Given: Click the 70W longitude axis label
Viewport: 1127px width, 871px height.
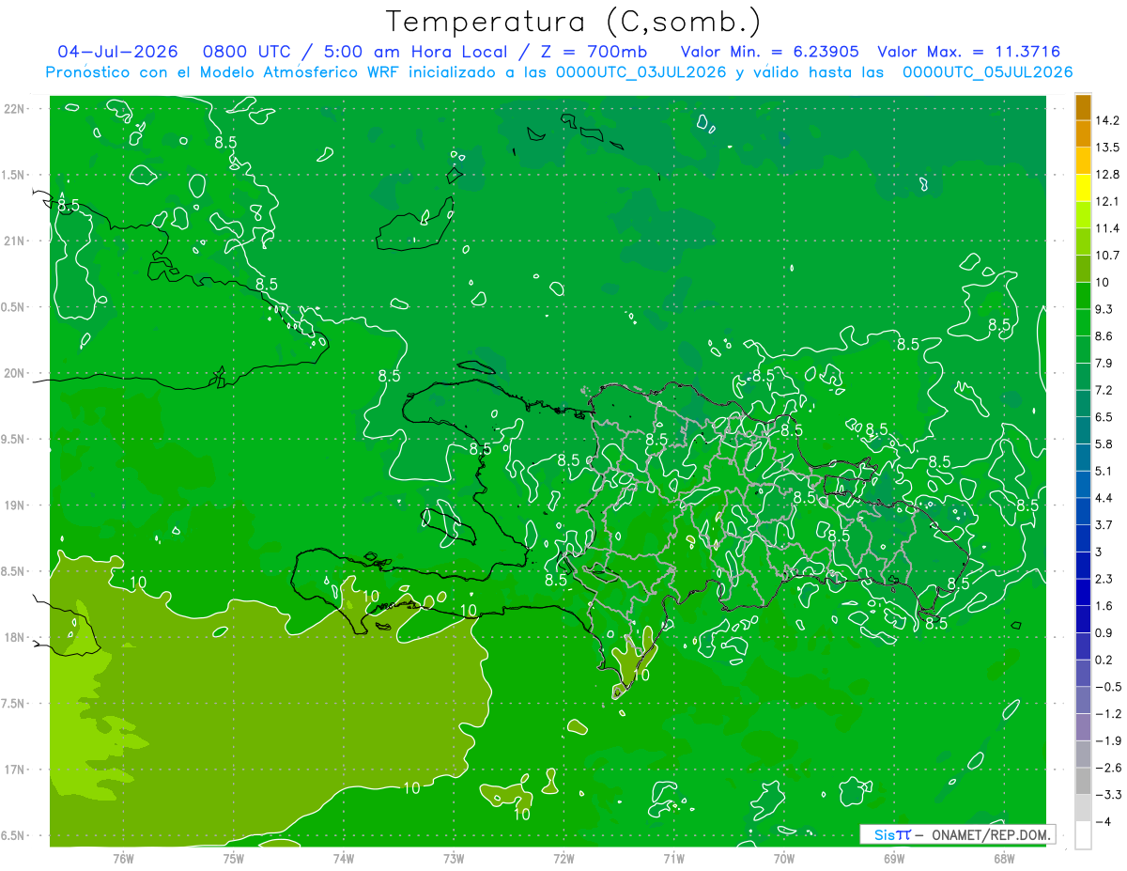Looking at the screenshot, I should tap(784, 858).
